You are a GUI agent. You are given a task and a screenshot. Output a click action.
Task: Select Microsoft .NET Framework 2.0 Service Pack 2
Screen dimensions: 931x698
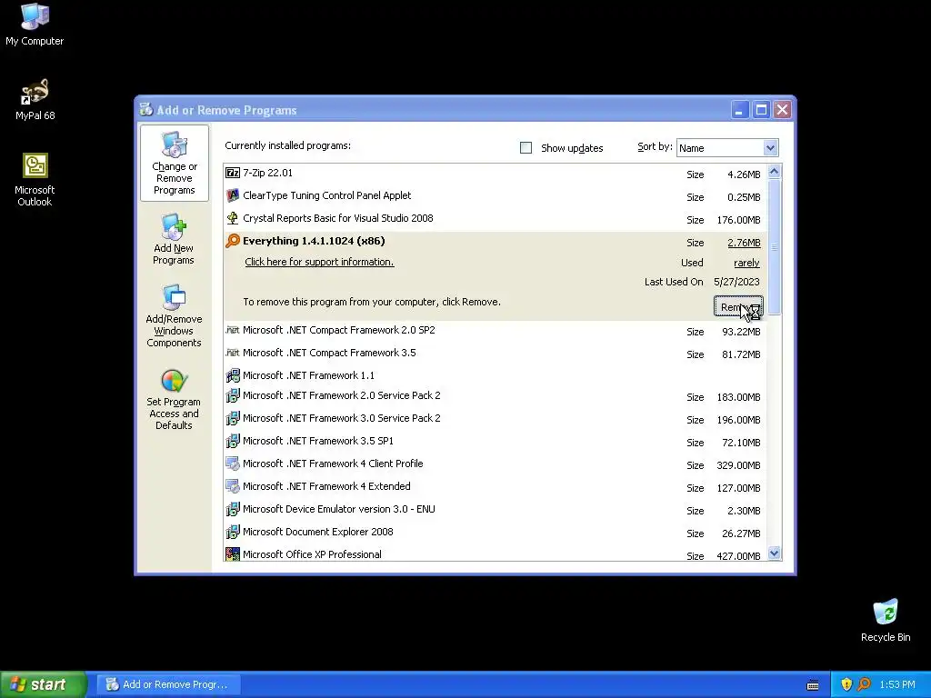pos(496,396)
